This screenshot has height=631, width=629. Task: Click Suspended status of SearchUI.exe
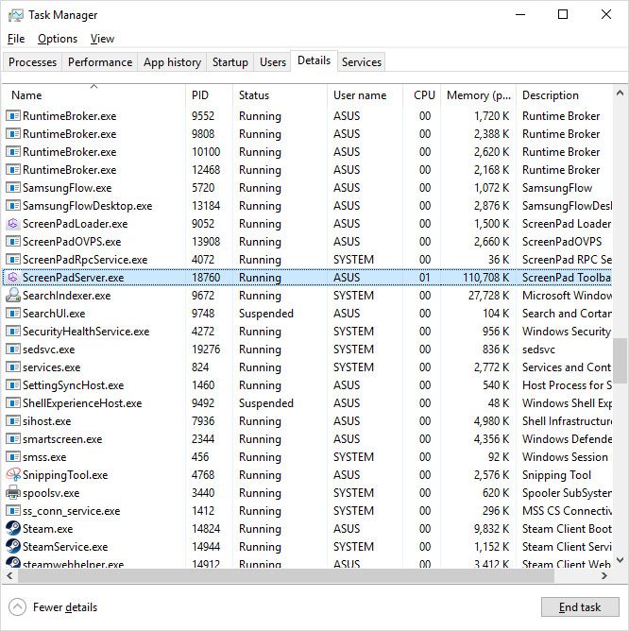click(x=266, y=313)
